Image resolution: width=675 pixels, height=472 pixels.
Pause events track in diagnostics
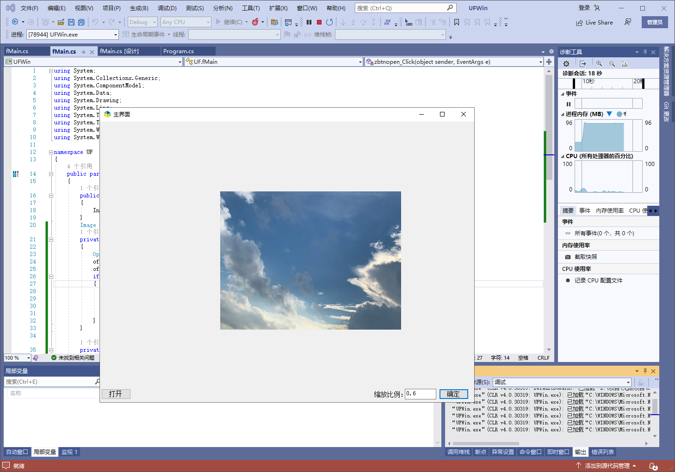click(x=569, y=104)
